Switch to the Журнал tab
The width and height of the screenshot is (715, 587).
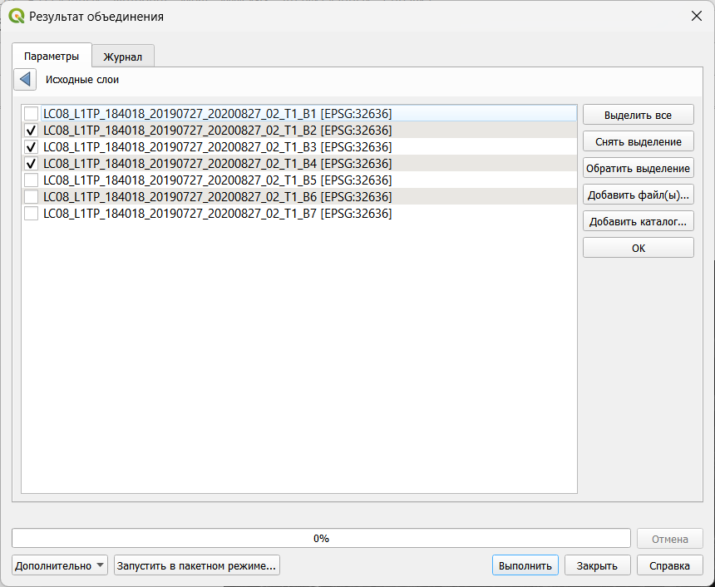[x=122, y=57]
